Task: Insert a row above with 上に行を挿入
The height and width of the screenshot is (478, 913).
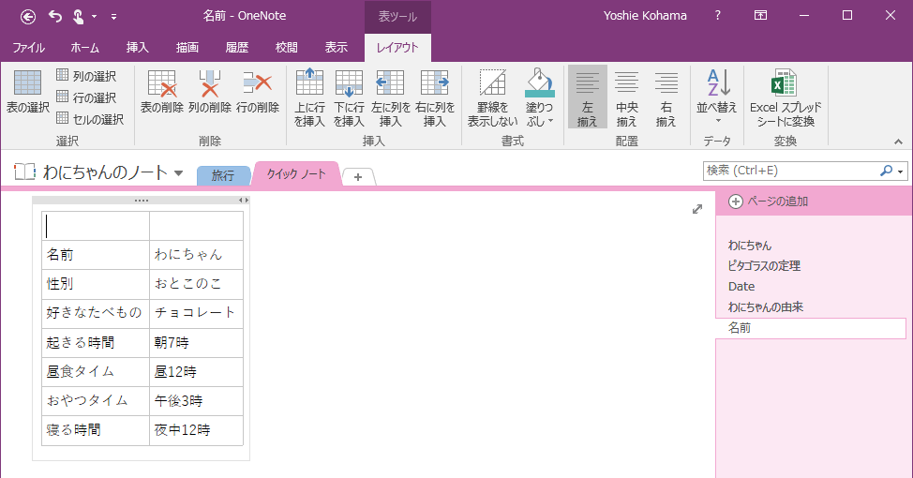Action: click(309, 97)
